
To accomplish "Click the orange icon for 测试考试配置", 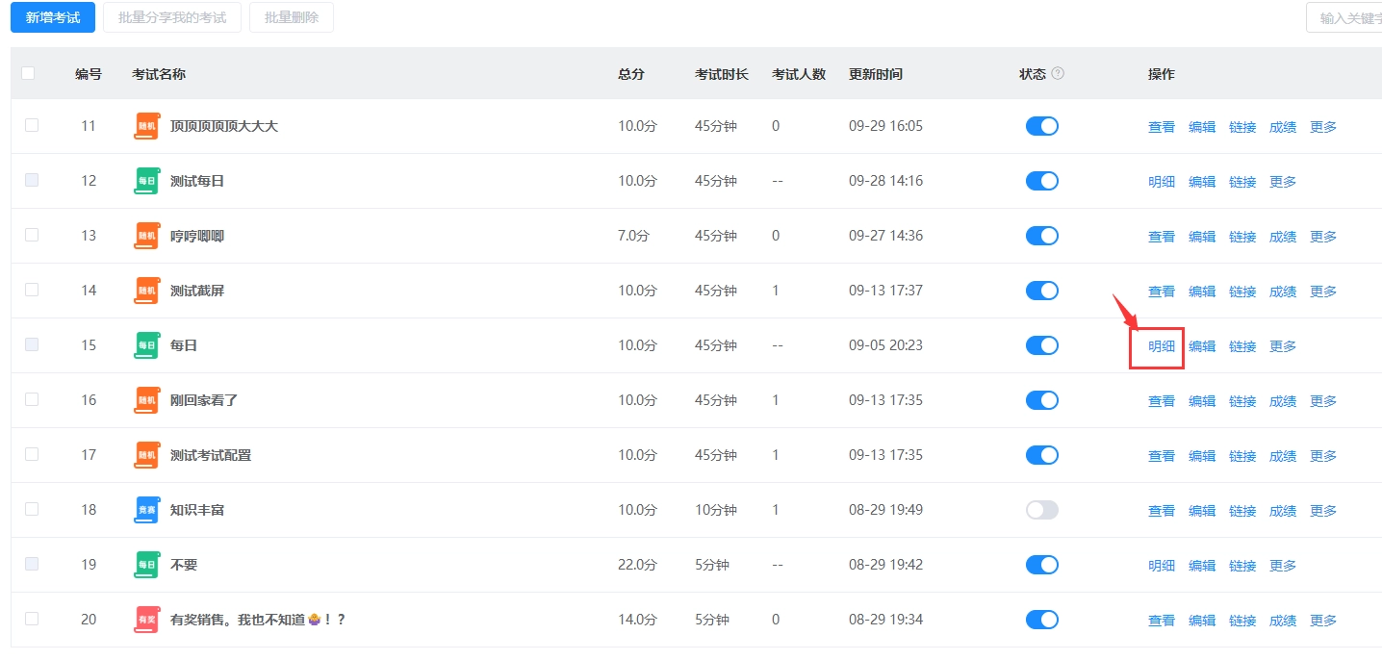I will coord(146,455).
